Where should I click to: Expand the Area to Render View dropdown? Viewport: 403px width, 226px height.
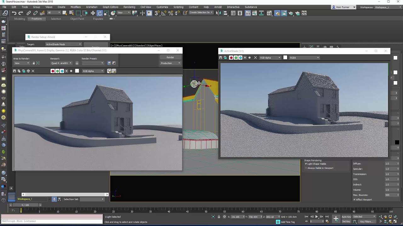[21, 63]
